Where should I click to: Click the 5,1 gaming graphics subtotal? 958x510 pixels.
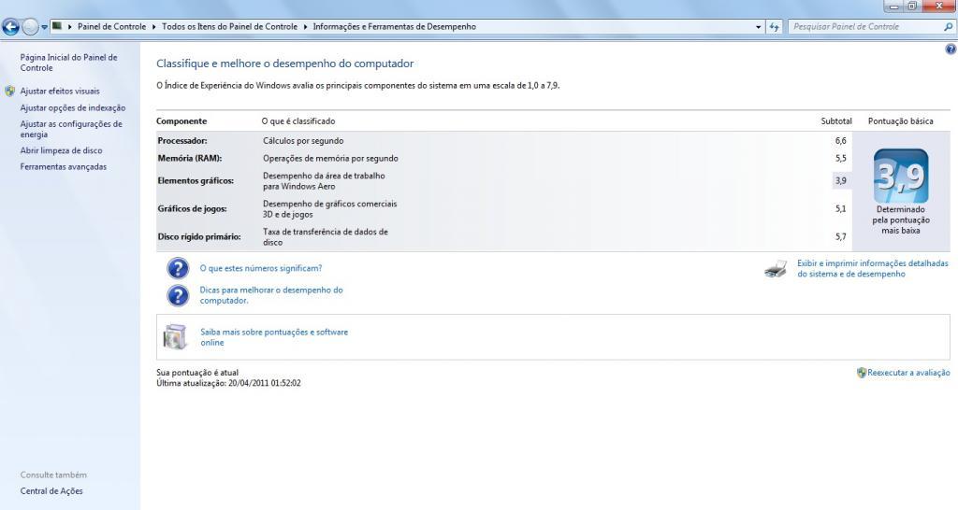(x=841, y=208)
